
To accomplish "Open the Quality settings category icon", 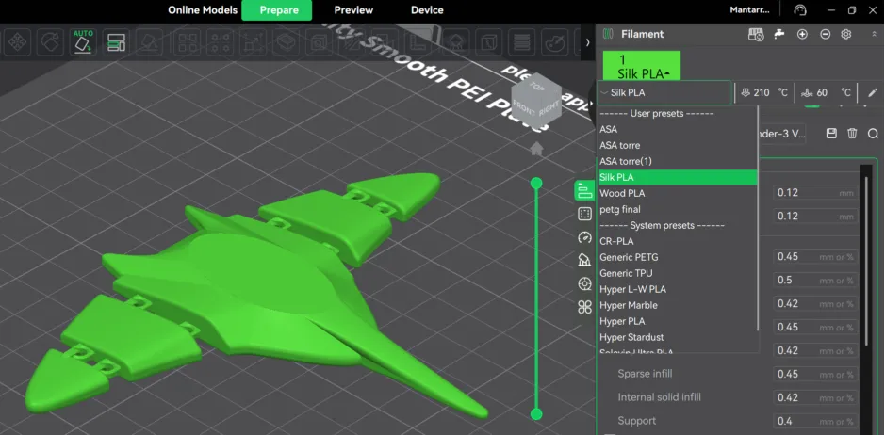I will tap(584, 190).
